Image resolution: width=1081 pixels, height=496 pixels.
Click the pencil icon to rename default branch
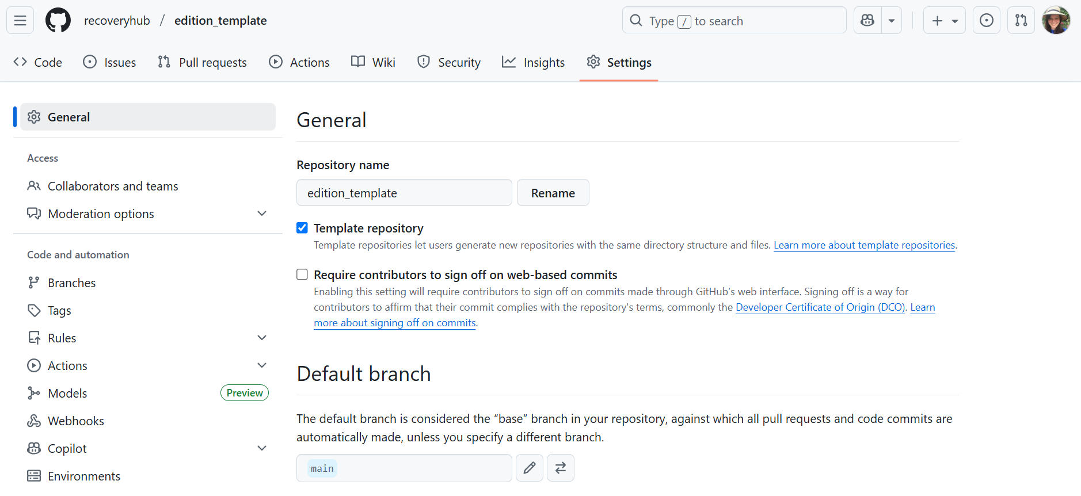tap(529, 468)
